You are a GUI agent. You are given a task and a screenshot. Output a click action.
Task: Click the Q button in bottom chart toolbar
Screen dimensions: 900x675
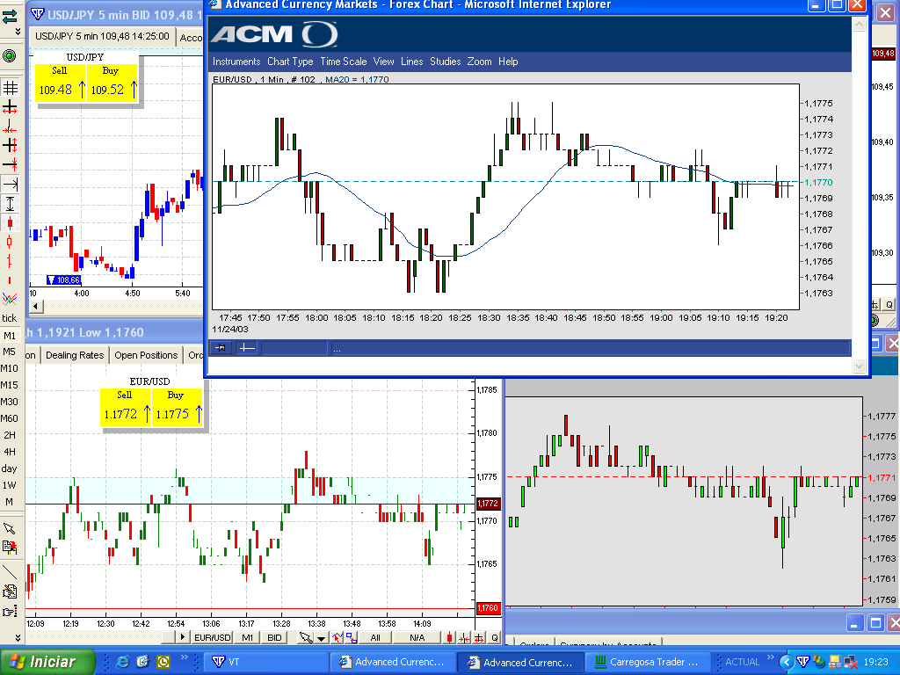click(x=494, y=637)
